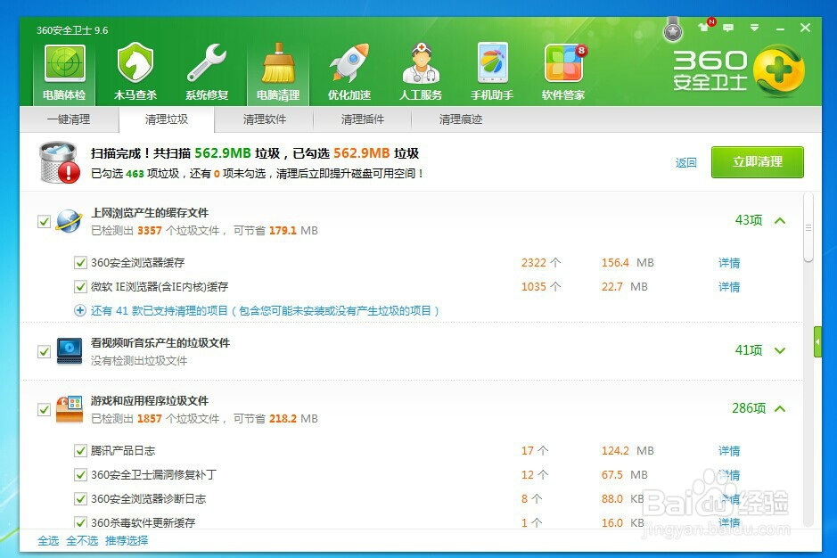
Task: Toggle 看视频听音乐产生的垃圾文件 checkbox
Action: [44, 351]
